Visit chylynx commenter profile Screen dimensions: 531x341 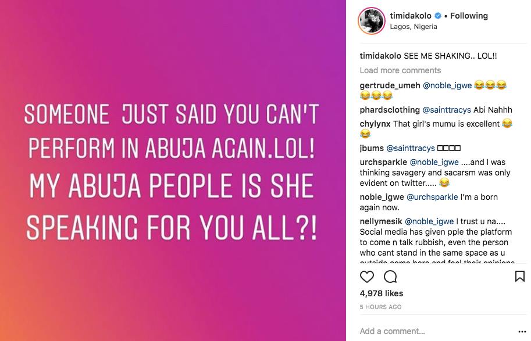pyautogui.click(x=375, y=124)
